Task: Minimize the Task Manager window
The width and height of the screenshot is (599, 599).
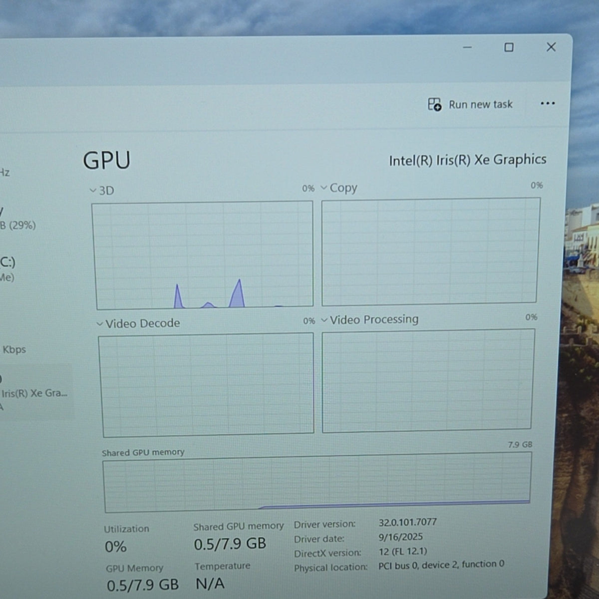Action: click(x=467, y=47)
